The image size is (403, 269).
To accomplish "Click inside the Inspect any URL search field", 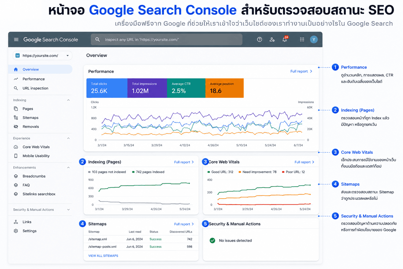I will [x=167, y=39].
